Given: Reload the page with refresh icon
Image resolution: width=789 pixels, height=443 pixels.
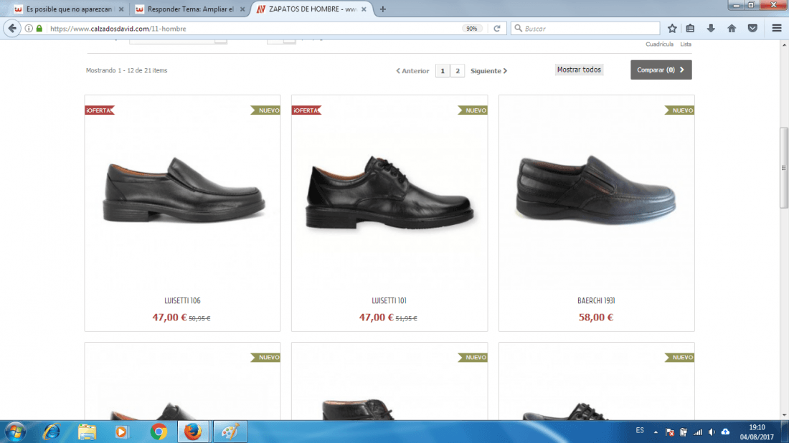Looking at the screenshot, I should pyautogui.click(x=496, y=29).
